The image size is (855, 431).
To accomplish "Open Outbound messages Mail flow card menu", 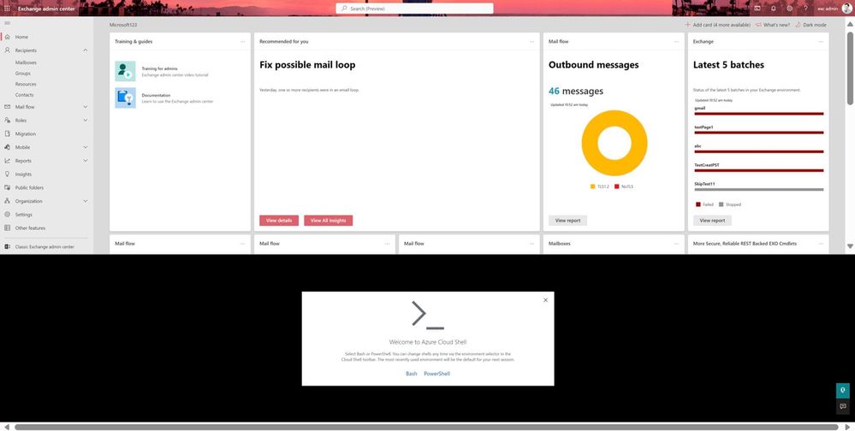I will coord(676,41).
